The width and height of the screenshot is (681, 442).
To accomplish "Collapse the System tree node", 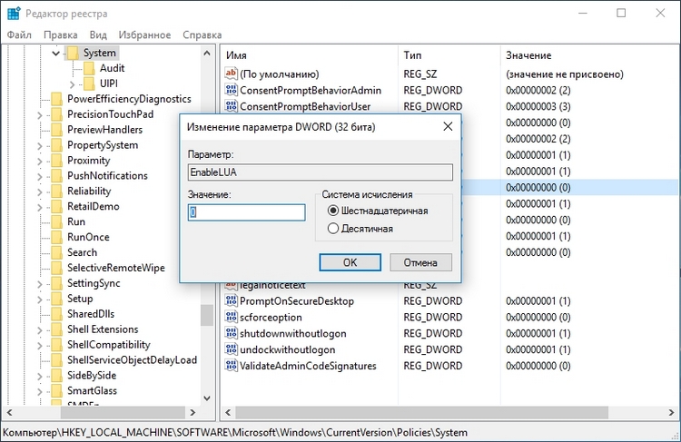I will pyautogui.click(x=55, y=54).
